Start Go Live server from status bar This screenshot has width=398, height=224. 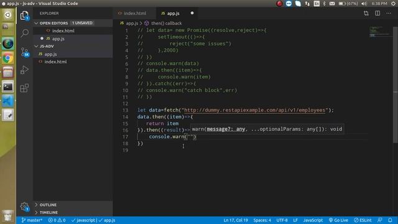pyautogui.click(x=338, y=220)
